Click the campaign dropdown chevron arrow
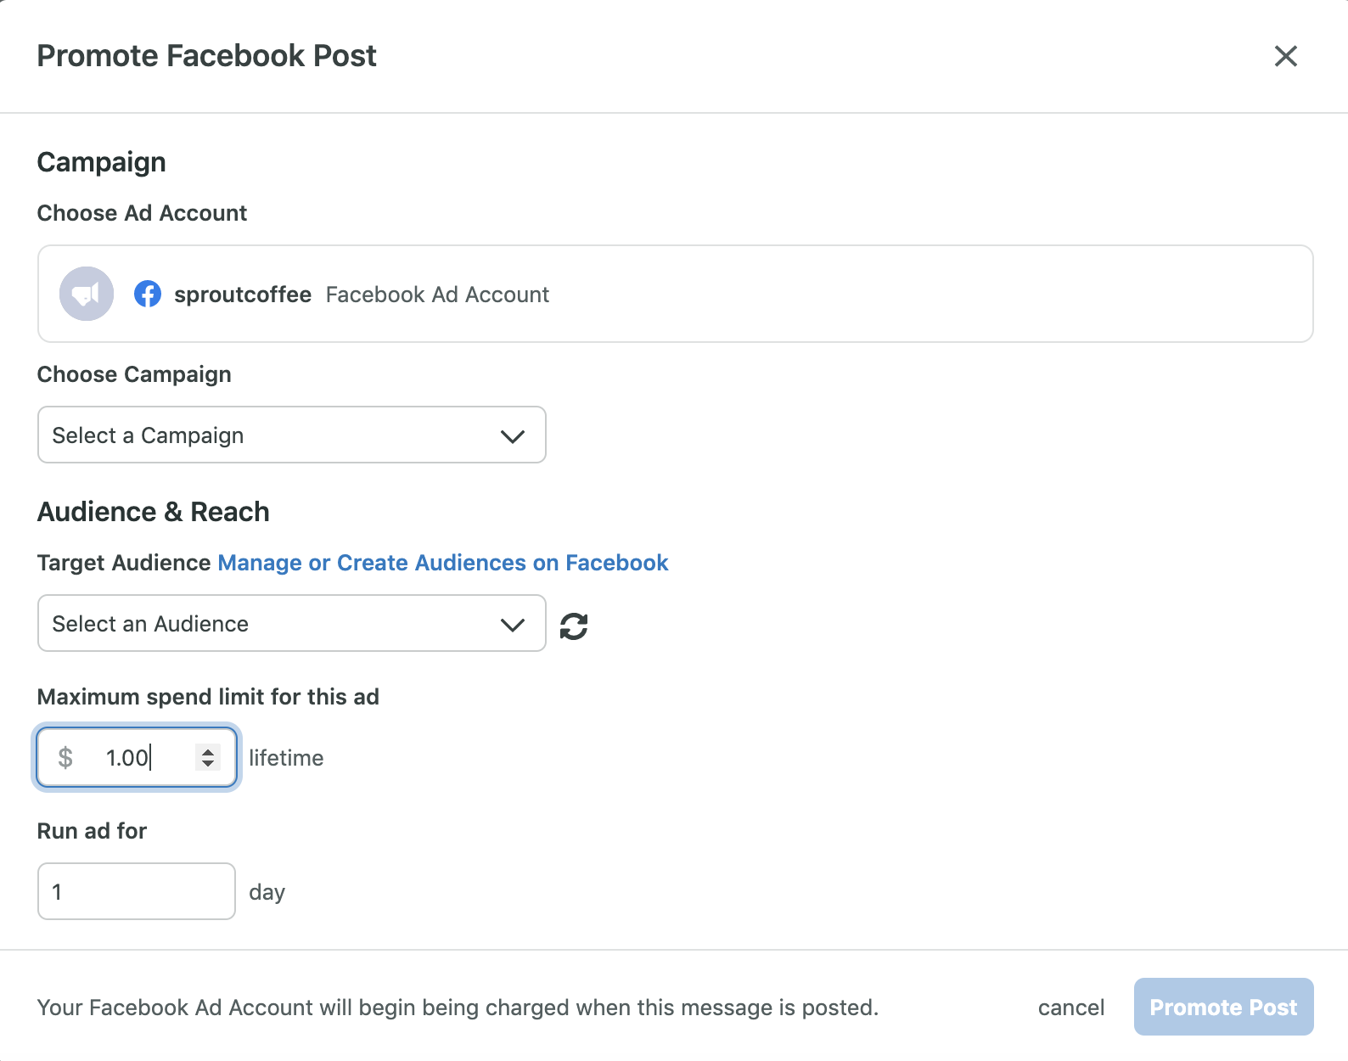1348x1061 pixels. click(513, 436)
